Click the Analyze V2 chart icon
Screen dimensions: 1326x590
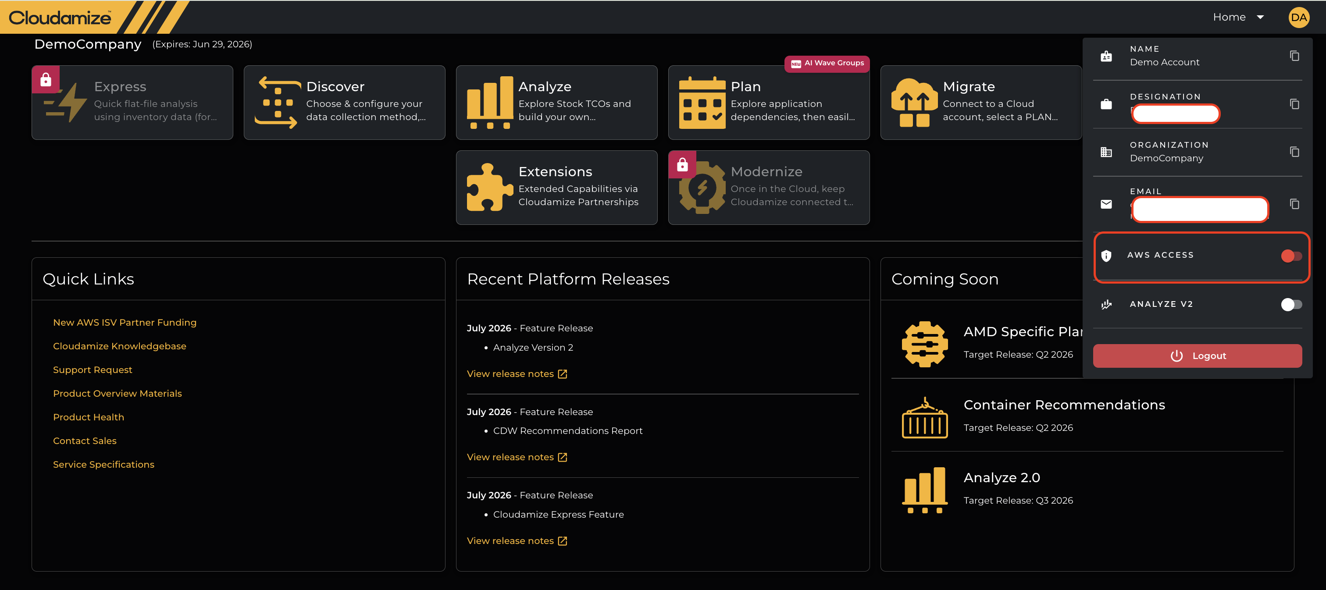click(1106, 305)
